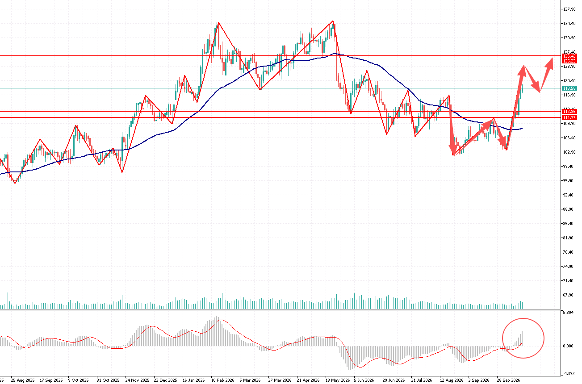Click the 16 Jan 2026 date label
The image size is (582, 384).
coord(194,380)
